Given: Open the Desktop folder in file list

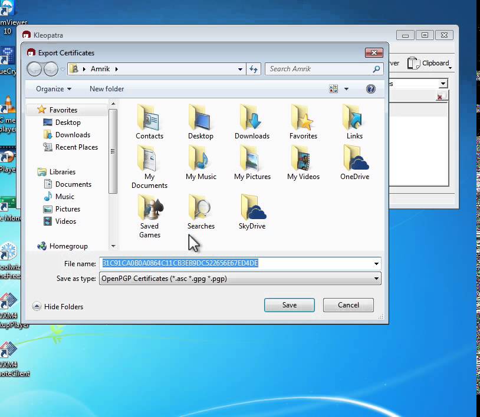Looking at the screenshot, I should click(200, 122).
